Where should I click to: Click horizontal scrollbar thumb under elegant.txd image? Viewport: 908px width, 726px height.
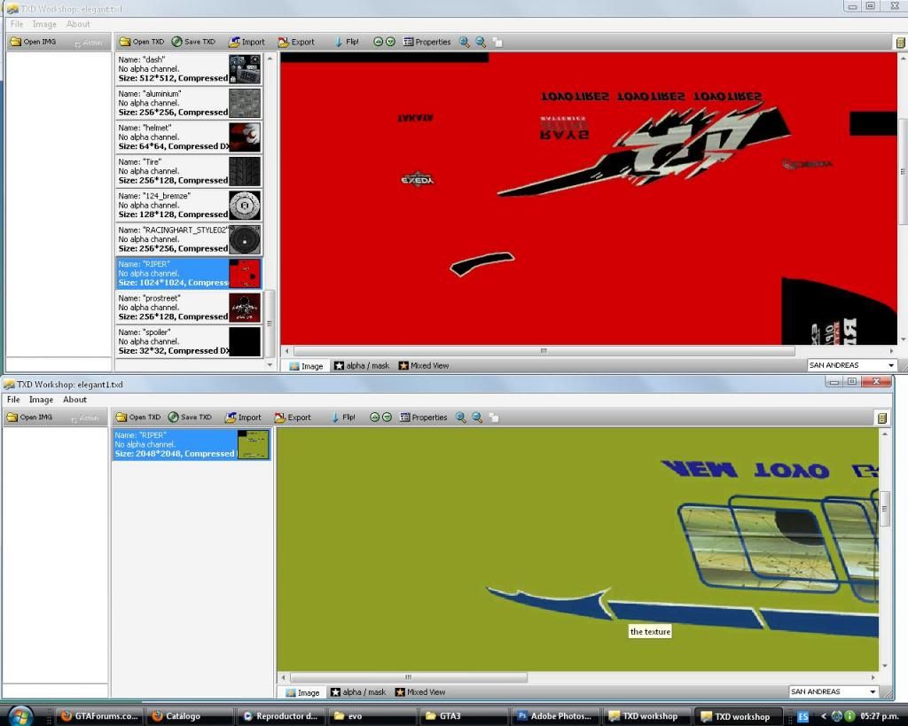pos(544,351)
